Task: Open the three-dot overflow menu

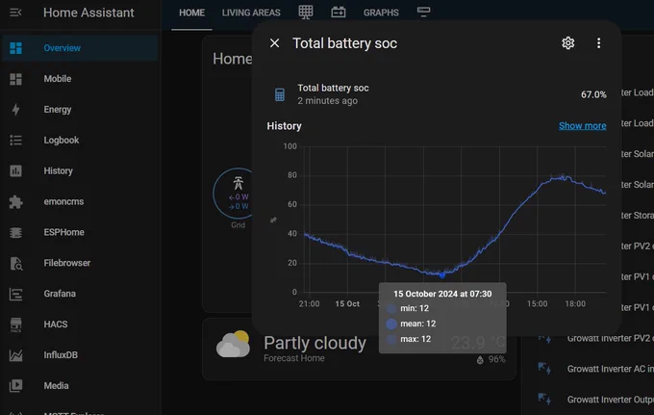Action: 598,43
